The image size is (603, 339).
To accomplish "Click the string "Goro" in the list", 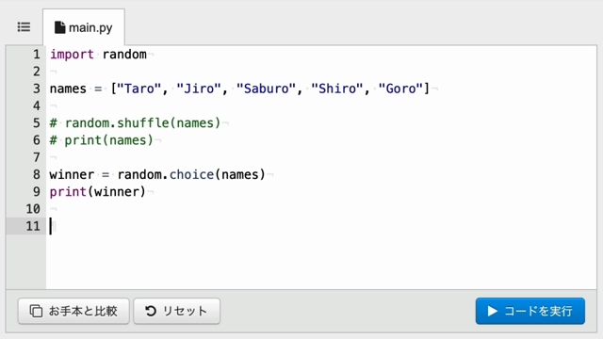I will pyautogui.click(x=400, y=89).
